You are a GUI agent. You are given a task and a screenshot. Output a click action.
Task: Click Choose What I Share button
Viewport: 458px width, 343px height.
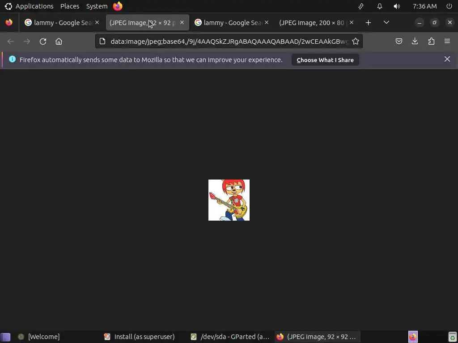coord(325,60)
